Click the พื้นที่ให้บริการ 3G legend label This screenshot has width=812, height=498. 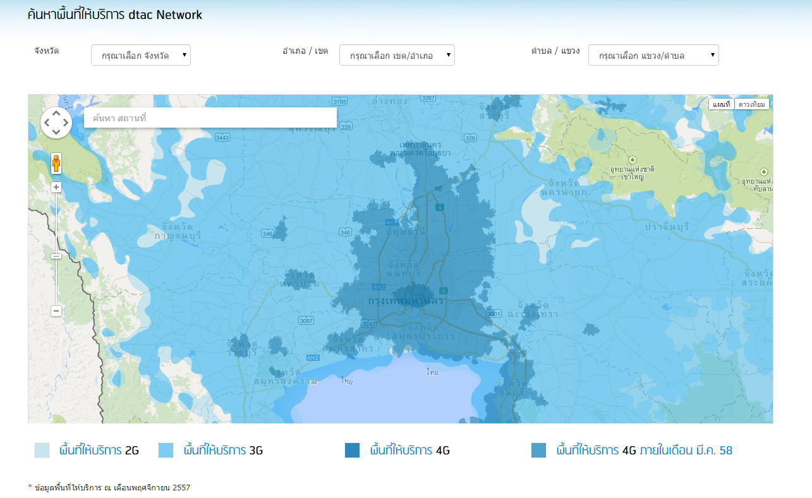coord(223,451)
